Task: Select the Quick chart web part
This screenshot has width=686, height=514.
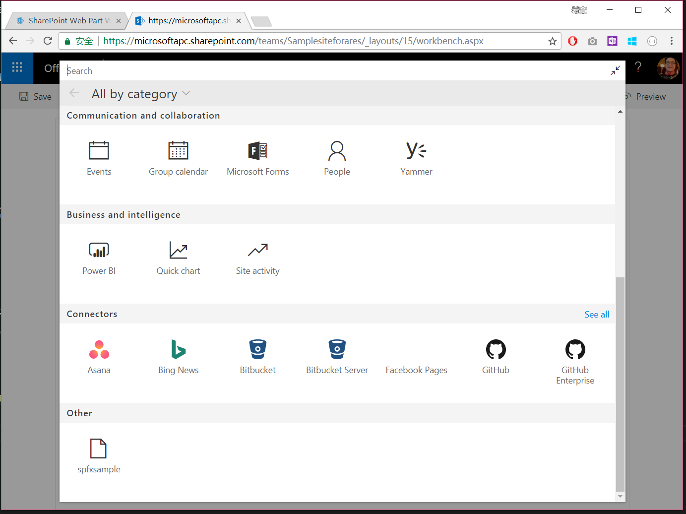Action: click(x=178, y=257)
